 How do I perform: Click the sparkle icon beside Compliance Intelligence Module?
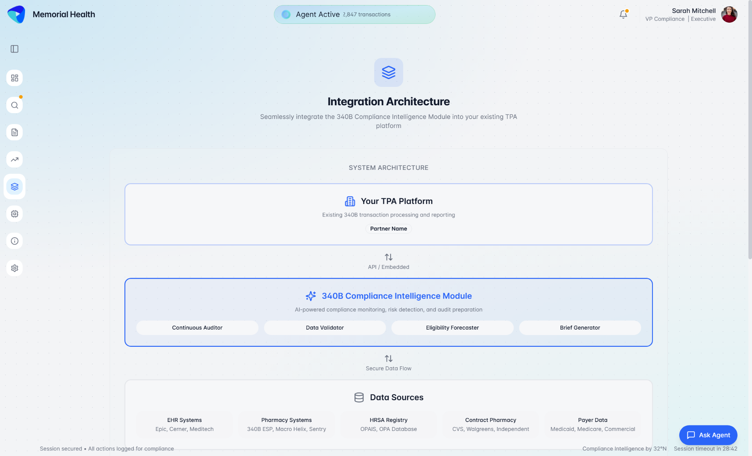point(311,296)
